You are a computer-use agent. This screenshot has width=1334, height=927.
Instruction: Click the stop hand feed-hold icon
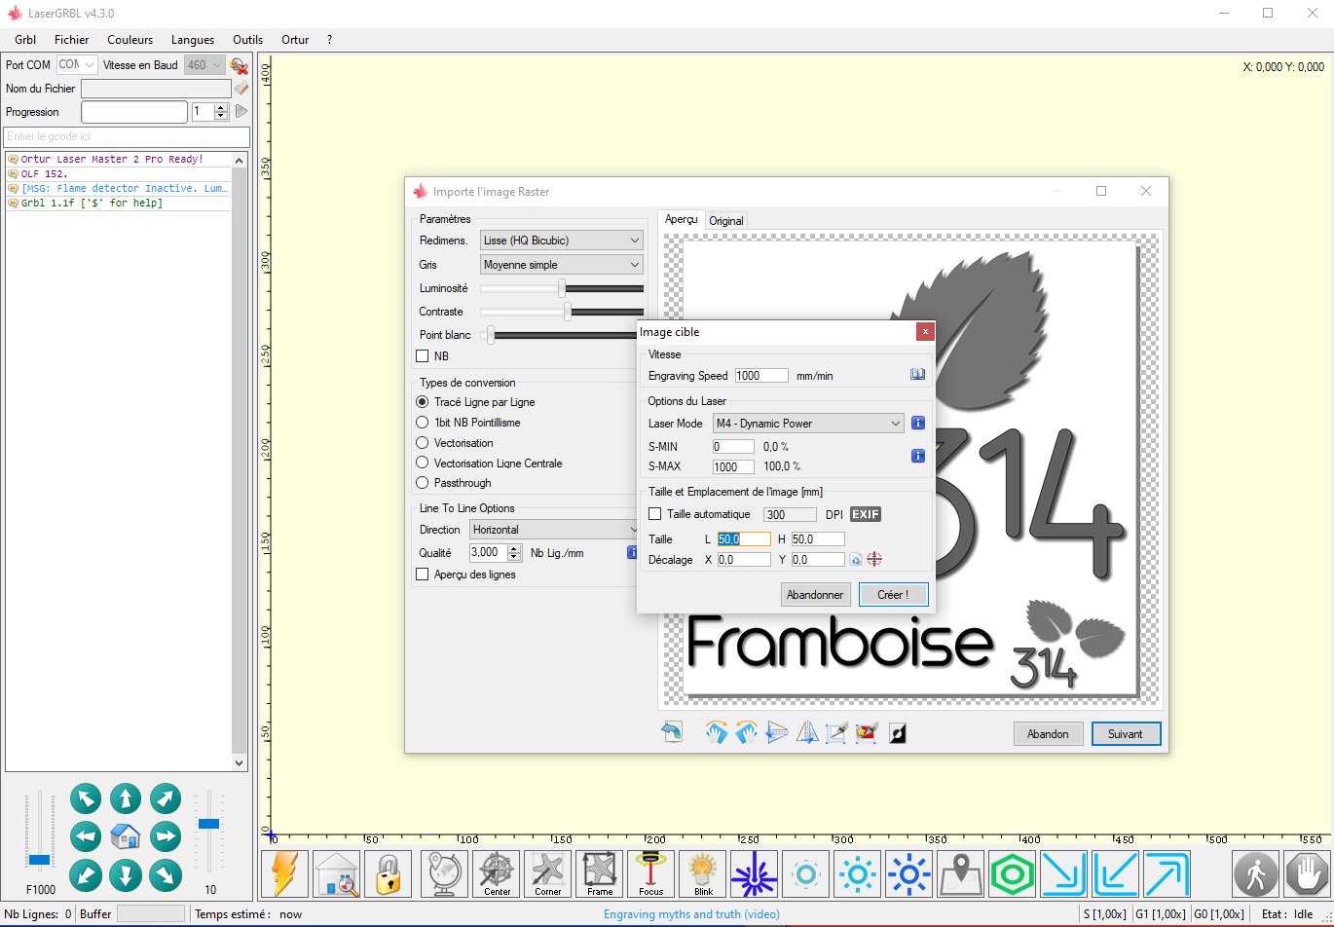click(x=1308, y=873)
